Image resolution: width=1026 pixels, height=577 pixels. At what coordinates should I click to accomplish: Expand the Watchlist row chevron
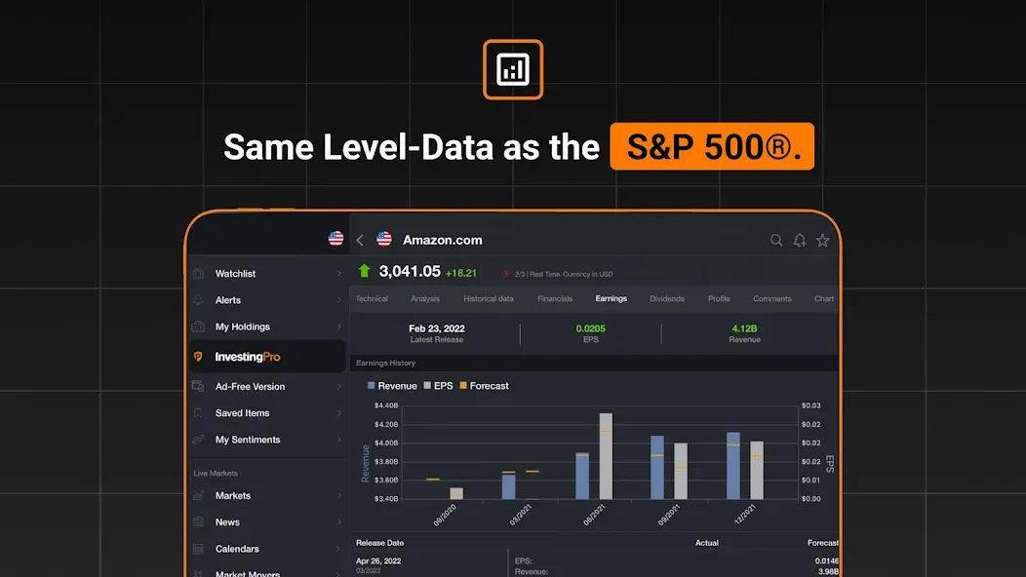point(339,274)
